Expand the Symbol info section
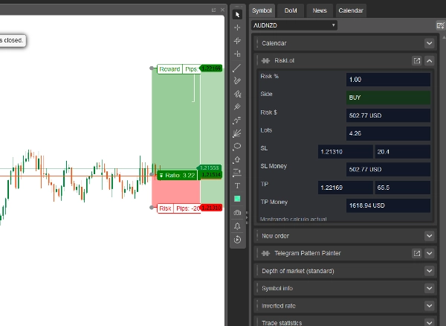 pos(429,289)
